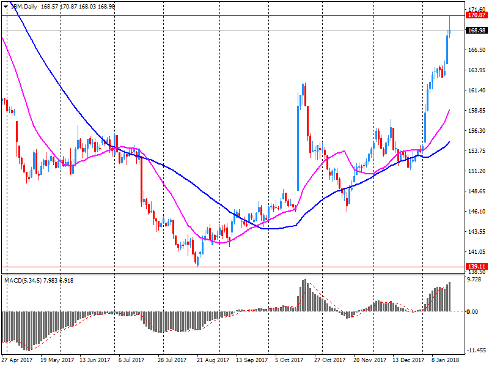The height and width of the screenshot is (367, 489).
Task: Click the 168.98 current price label
Action: pyautogui.click(x=476, y=31)
